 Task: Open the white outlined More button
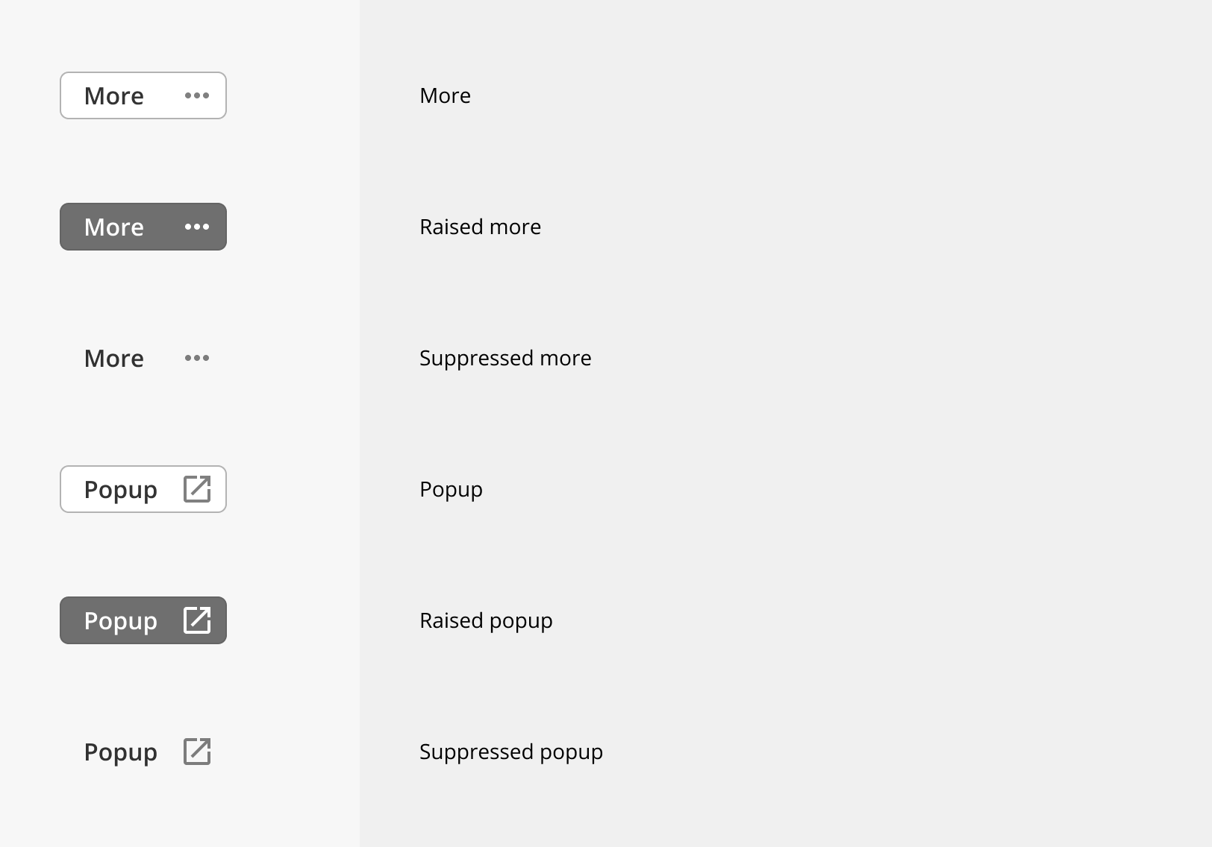[x=143, y=95]
